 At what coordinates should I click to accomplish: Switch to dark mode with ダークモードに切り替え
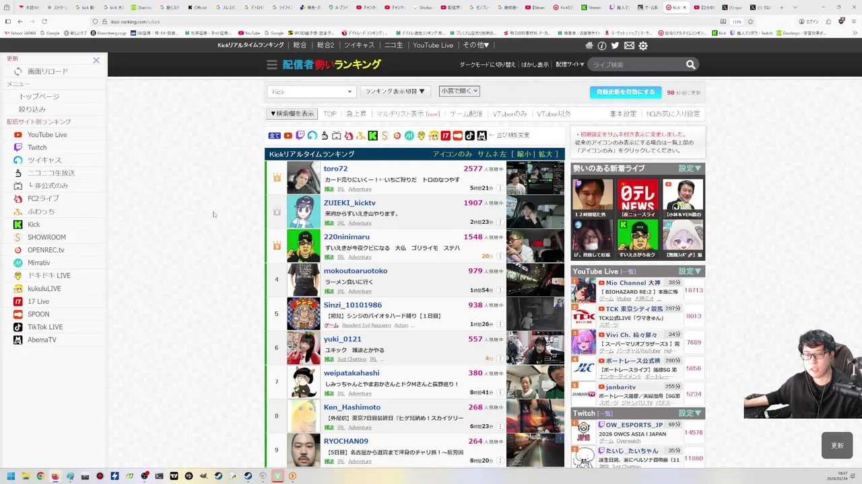coord(488,65)
